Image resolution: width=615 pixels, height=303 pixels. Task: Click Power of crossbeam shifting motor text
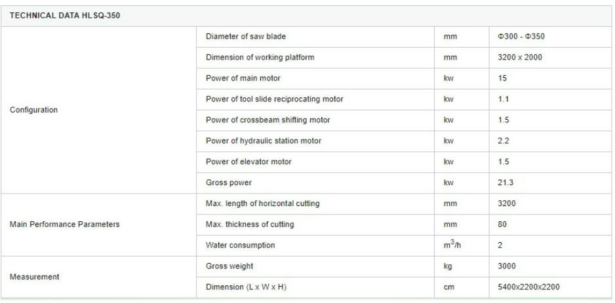coord(268,120)
